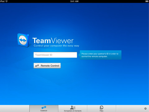Screen dimensions: 149x112
Task: Tap the Wi-Fi signal icon in status bar
Action: coord(7,1)
